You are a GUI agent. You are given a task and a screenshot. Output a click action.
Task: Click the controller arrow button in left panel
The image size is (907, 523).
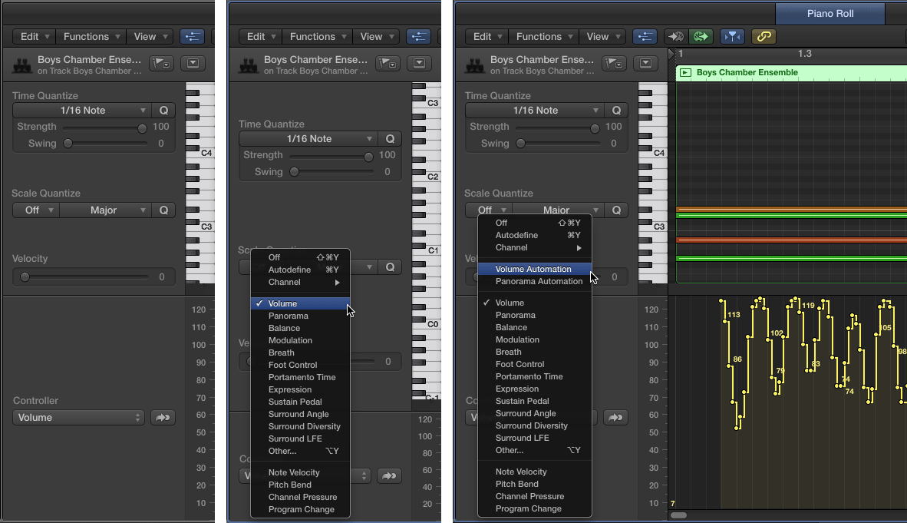(x=163, y=417)
